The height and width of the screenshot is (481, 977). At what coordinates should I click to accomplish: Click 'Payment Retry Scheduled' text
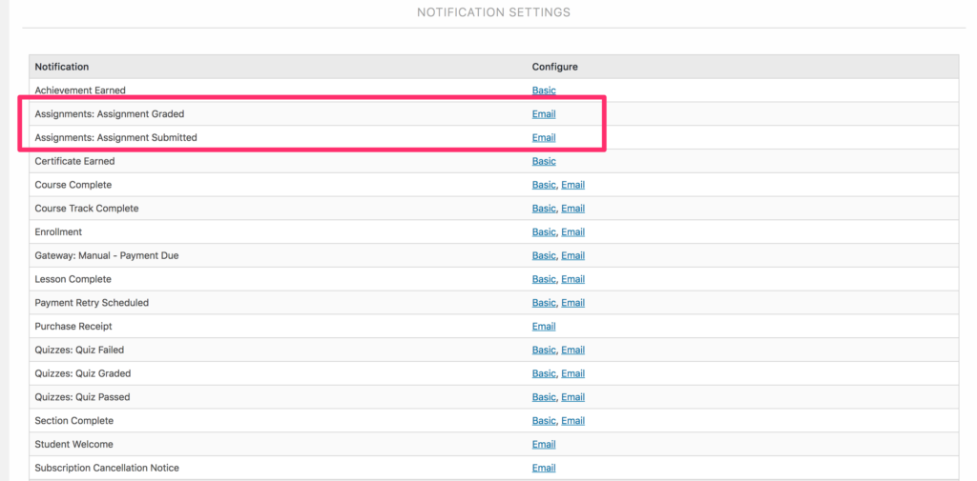pyautogui.click(x=92, y=303)
